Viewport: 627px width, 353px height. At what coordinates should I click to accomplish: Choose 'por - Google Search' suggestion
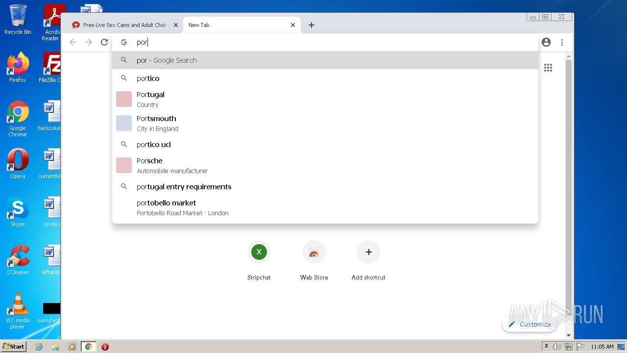tap(325, 60)
